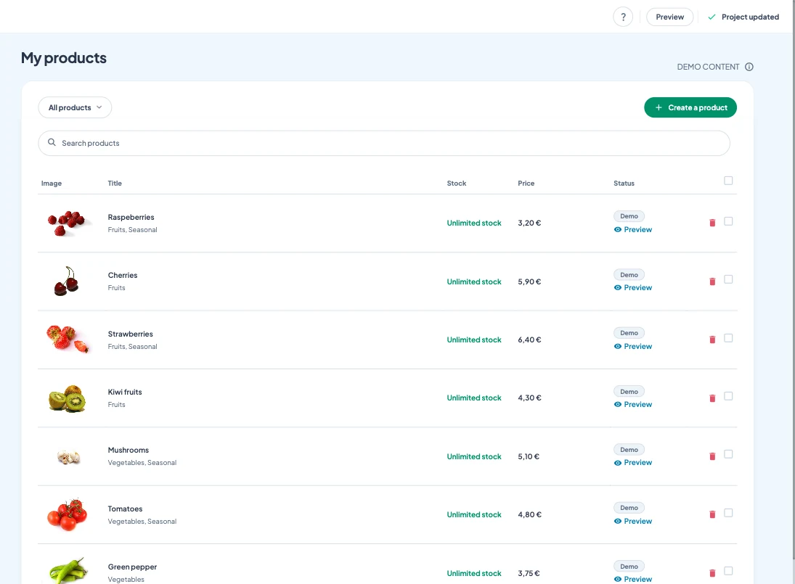Viewport: 795px width, 584px height.
Task: Click the Raspeberries product title
Action: (x=131, y=217)
